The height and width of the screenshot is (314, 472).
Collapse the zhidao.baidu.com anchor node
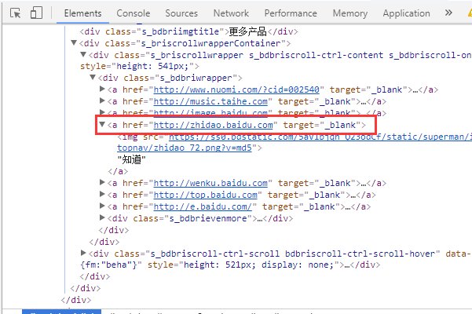pyautogui.click(x=102, y=126)
